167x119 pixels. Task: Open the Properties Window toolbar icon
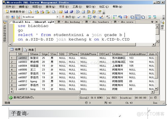click(x=99, y=12)
